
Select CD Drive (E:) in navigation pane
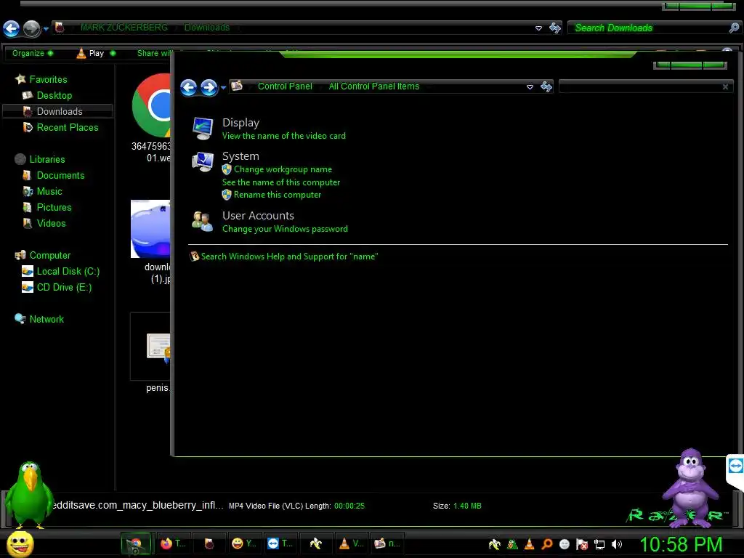[64, 287]
